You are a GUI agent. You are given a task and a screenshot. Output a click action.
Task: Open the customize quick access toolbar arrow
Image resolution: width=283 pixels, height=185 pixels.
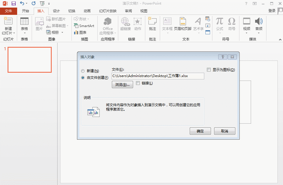49,3
